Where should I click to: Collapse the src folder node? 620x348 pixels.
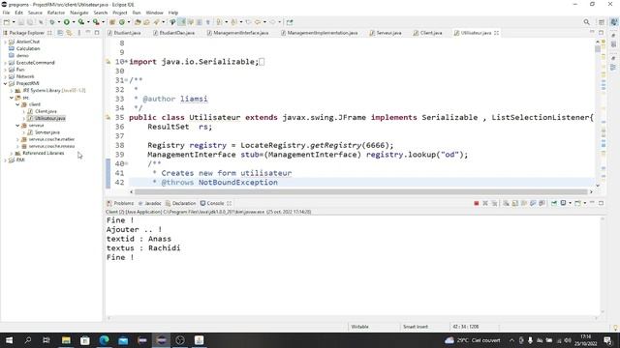point(12,98)
